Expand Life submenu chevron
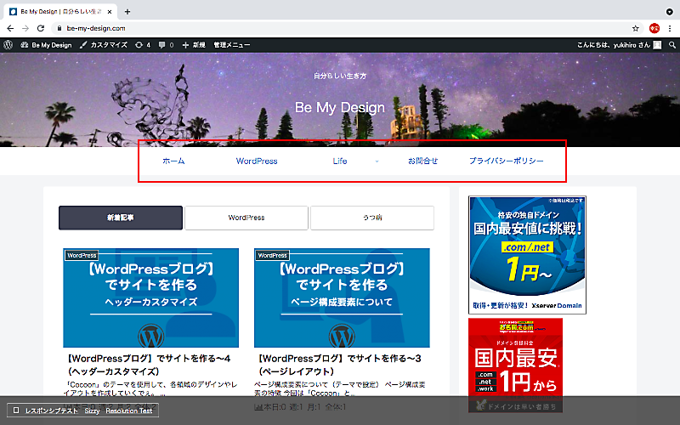The height and width of the screenshot is (425, 680). (x=377, y=161)
